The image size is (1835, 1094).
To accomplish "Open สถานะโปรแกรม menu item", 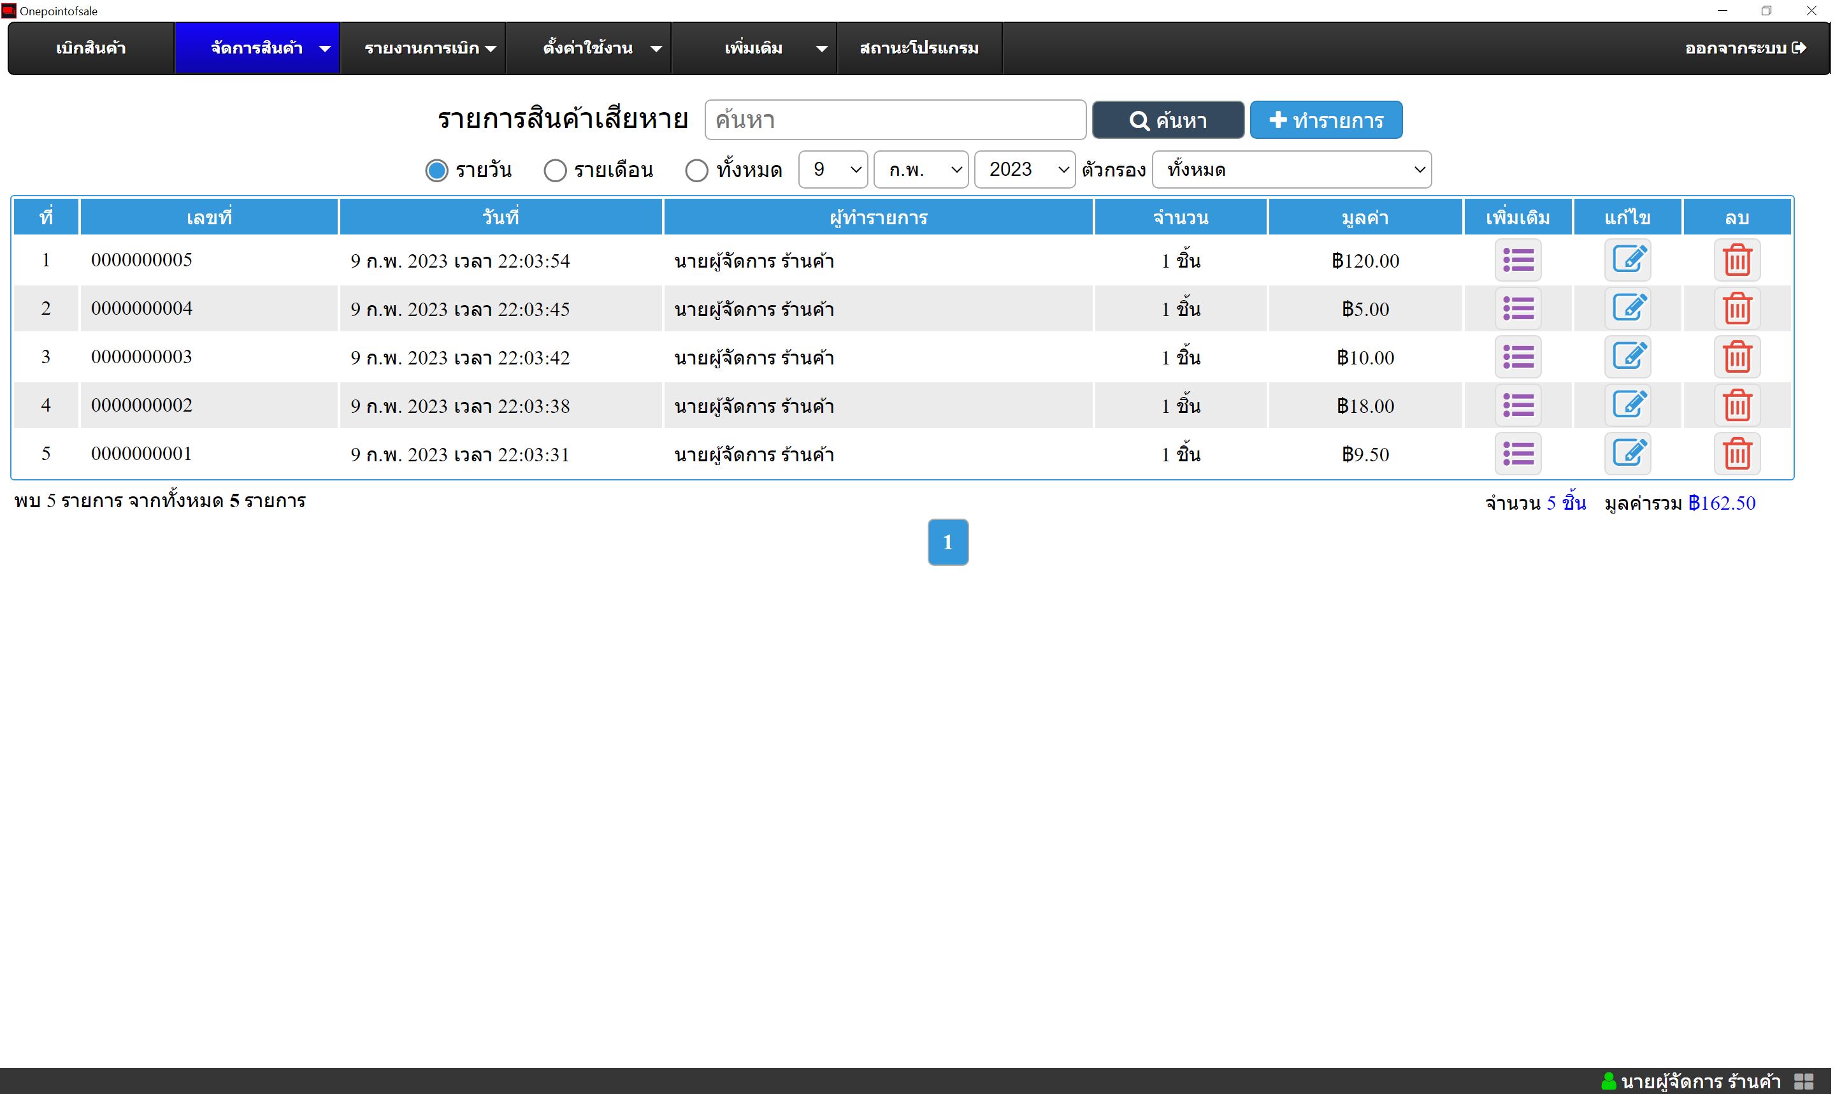I will 919,48.
